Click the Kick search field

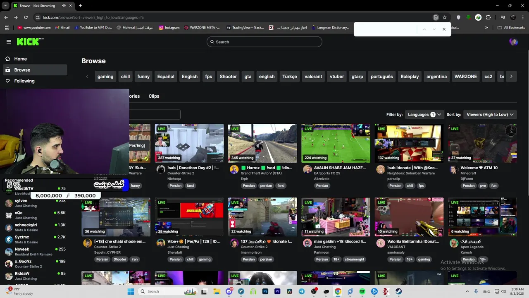pyautogui.click(x=264, y=42)
